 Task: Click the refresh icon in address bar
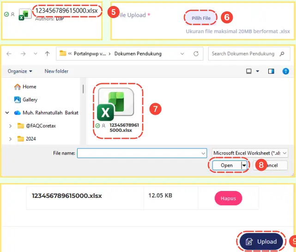[x=196, y=54]
